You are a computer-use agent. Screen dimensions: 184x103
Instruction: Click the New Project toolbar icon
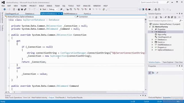pos(14,9)
